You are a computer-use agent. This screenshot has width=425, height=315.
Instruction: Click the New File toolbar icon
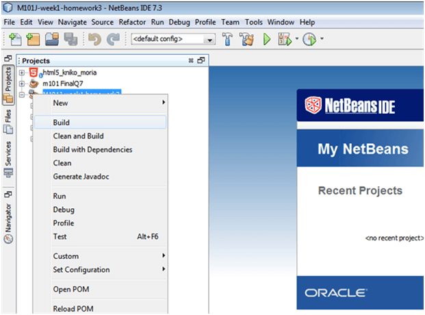click(x=16, y=39)
